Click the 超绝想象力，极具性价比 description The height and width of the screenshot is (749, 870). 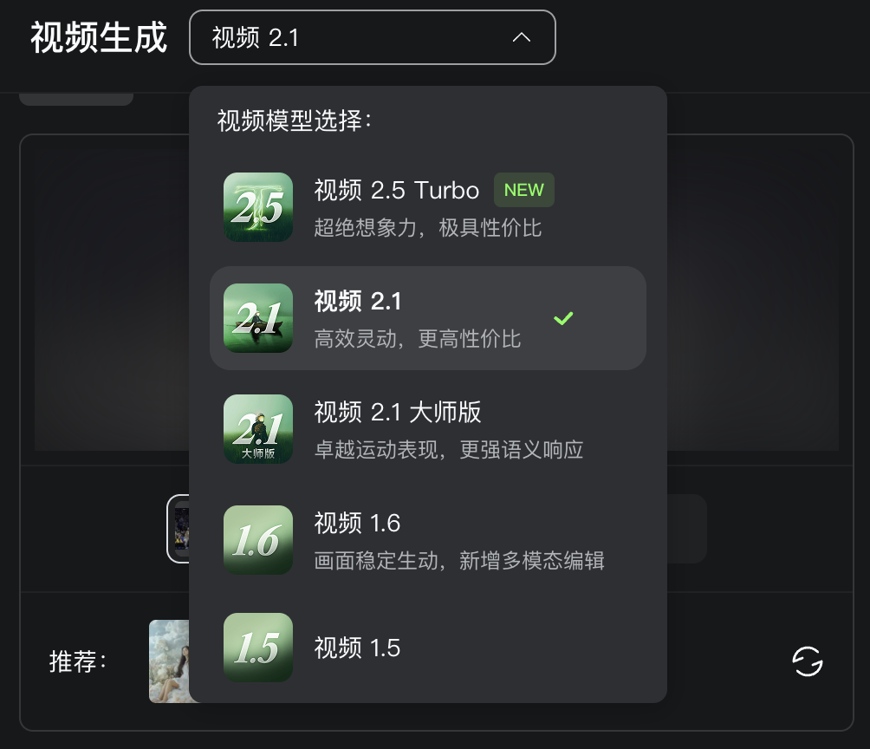(x=427, y=228)
